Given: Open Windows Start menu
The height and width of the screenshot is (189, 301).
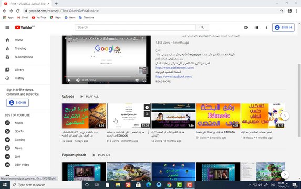Looking at the screenshot, I should tap(5, 185).
